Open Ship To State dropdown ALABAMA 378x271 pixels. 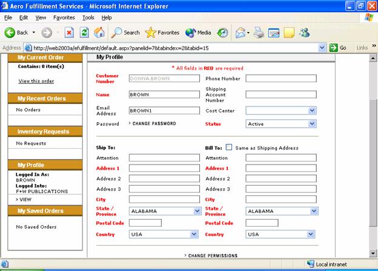click(165, 211)
